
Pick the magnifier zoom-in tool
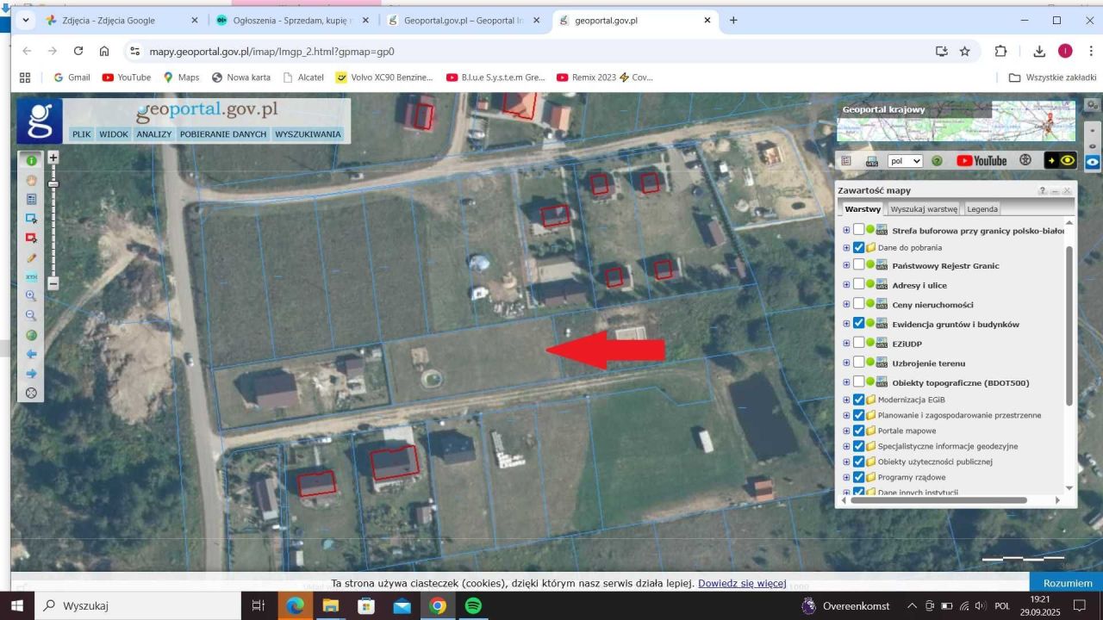tap(32, 296)
